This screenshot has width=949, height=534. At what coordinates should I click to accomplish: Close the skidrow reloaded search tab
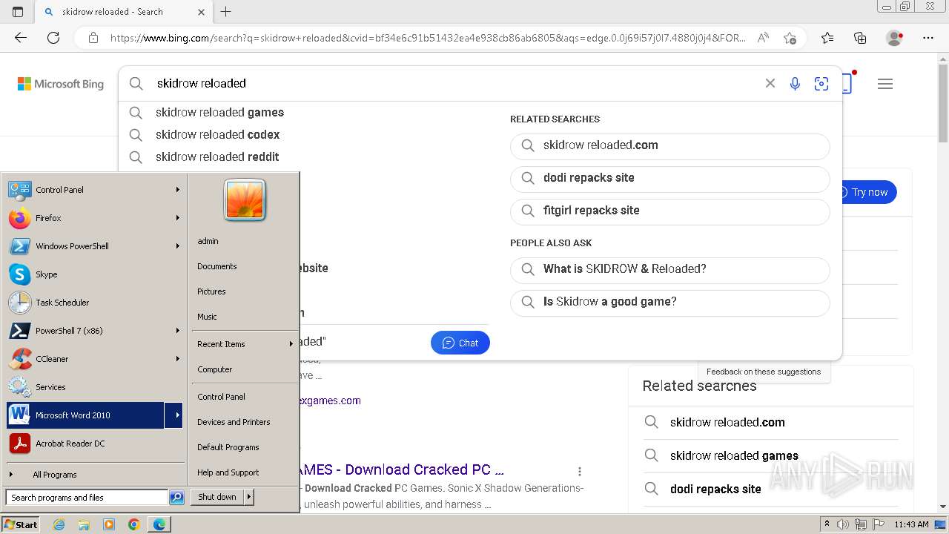tap(202, 12)
